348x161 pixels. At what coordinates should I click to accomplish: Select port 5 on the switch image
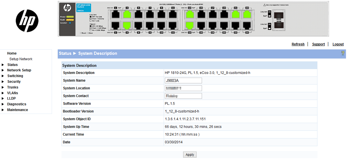139,15
